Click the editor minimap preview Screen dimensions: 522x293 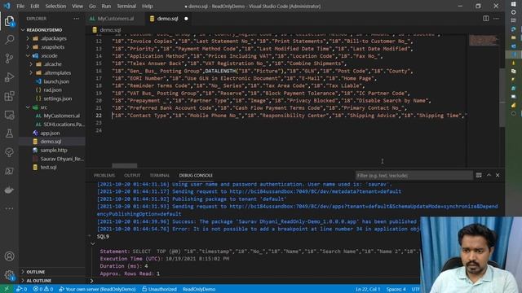pyautogui.click(x=484, y=41)
